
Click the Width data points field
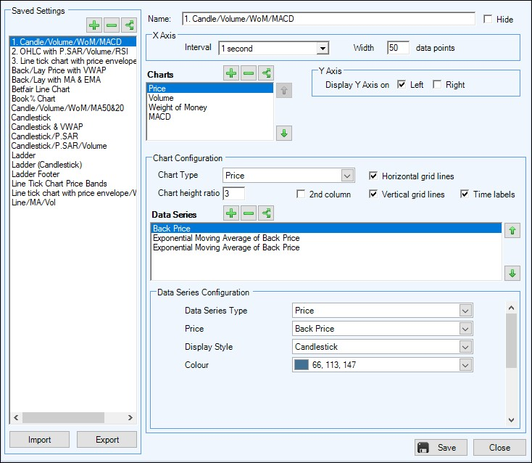click(398, 48)
